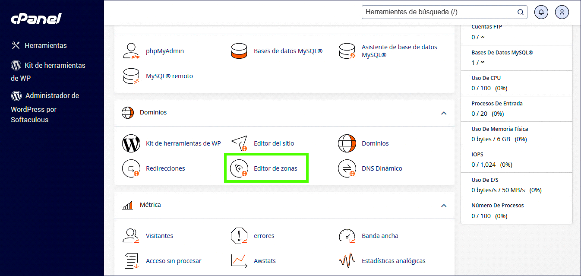This screenshot has height=276, width=581.
Task: Focus the Herramientas de búsqueda search field
Action: 439,12
